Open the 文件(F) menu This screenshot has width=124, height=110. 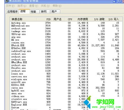click(10, 6)
